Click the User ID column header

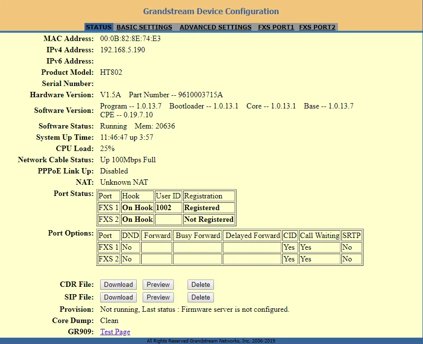click(169, 196)
